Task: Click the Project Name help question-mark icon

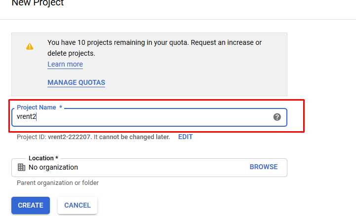Action: [x=277, y=117]
